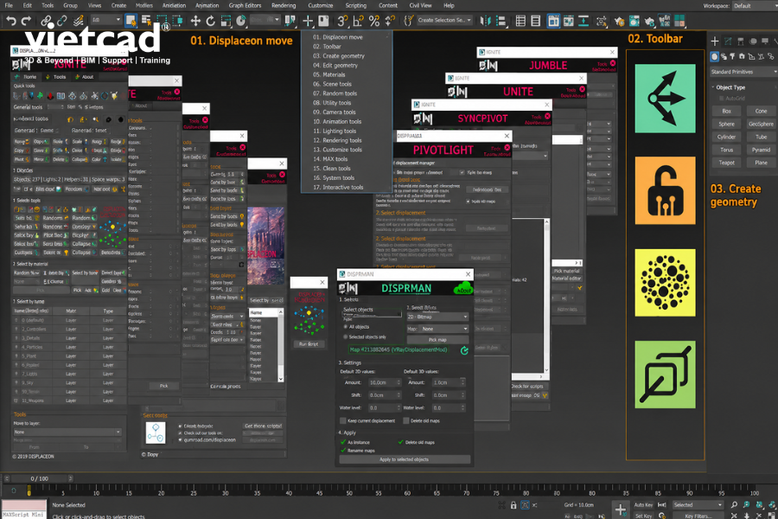Select the Selected objects only radio button

pos(345,336)
